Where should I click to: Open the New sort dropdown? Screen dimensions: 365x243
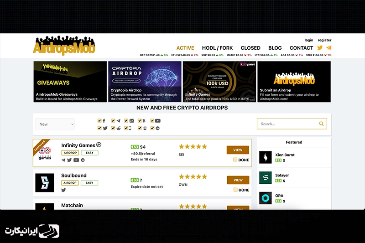click(55, 124)
